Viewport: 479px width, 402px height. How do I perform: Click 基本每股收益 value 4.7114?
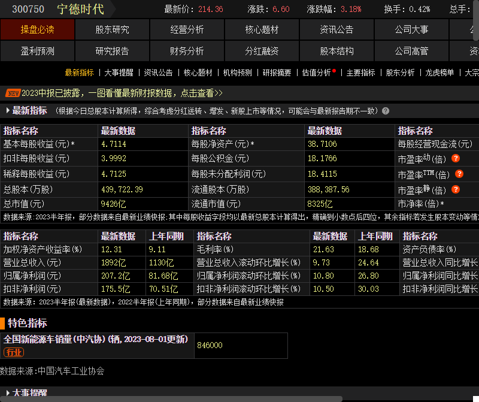pyautogui.click(x=114, y=144)
